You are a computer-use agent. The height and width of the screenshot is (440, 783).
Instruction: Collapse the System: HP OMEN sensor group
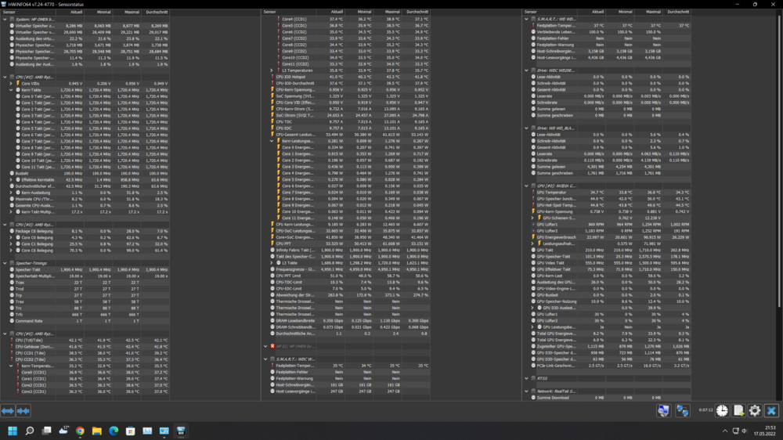click(x=5, y=19)
